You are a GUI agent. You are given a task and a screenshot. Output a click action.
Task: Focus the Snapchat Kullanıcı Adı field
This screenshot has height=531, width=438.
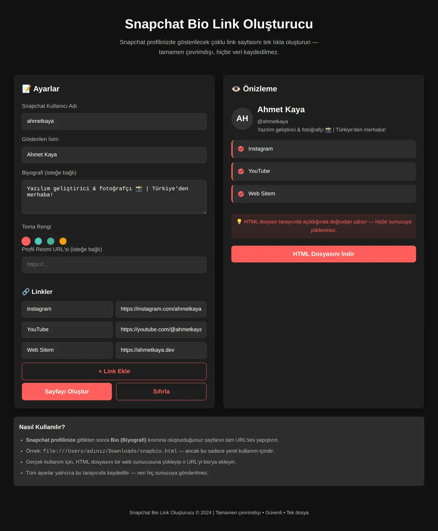click(x=114, y=121)
